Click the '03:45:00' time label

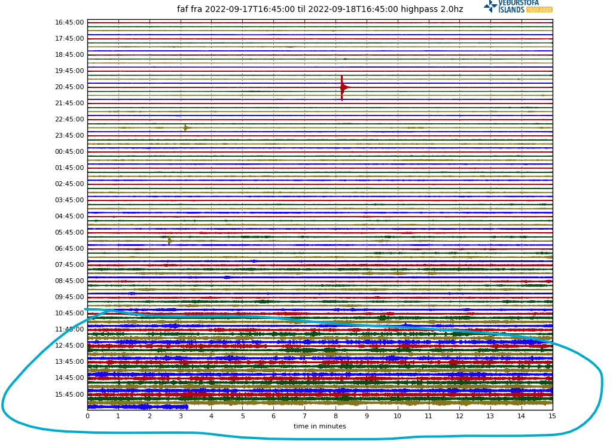click(x=69, y=200)
